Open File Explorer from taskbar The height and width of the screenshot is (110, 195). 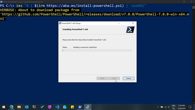point(19,107)
